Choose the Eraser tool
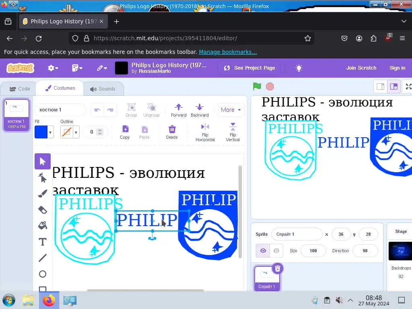Image resolution: width=412 pixels, height=309 pixels. (43, 210)
